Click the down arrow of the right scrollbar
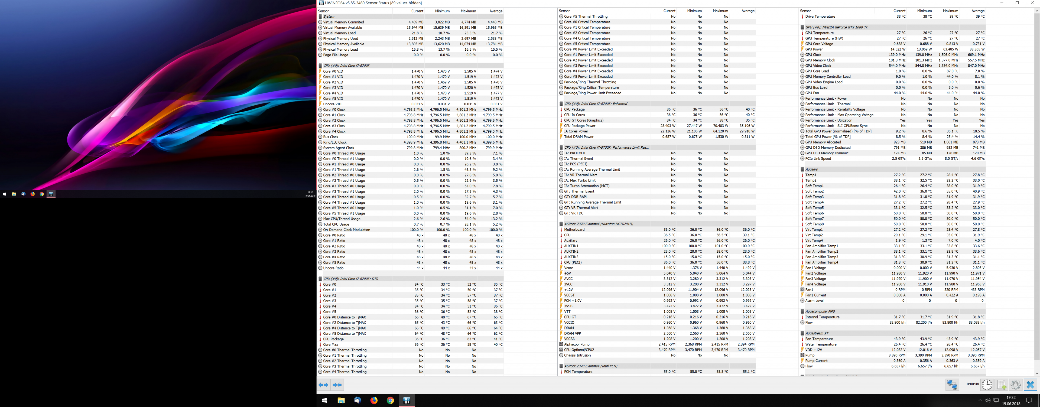The image size is (1040, 407). (x=1037, y=373)
